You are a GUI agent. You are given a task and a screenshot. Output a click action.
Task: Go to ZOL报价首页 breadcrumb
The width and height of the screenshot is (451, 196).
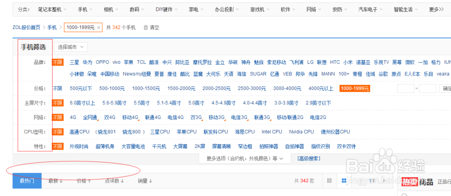[x=26, y=27]
